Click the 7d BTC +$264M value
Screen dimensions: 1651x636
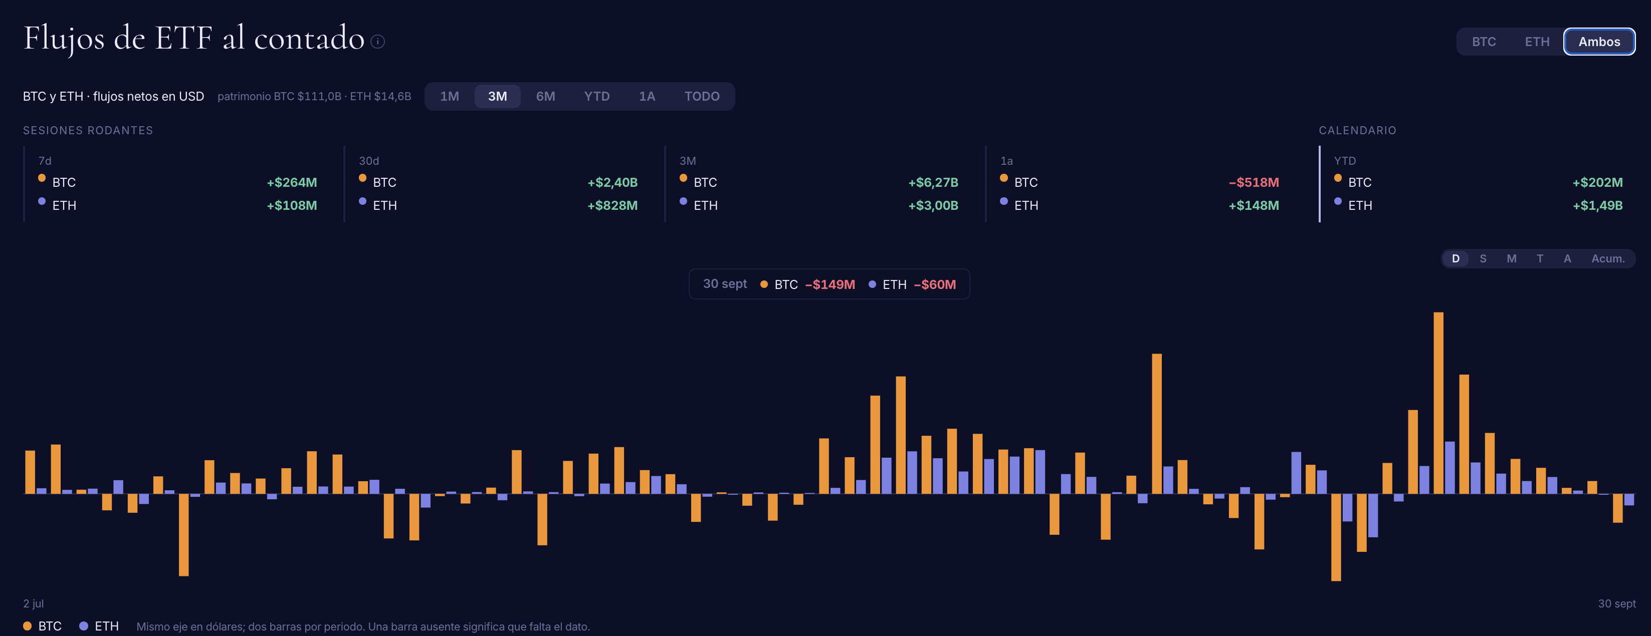[x=292, y=183]
